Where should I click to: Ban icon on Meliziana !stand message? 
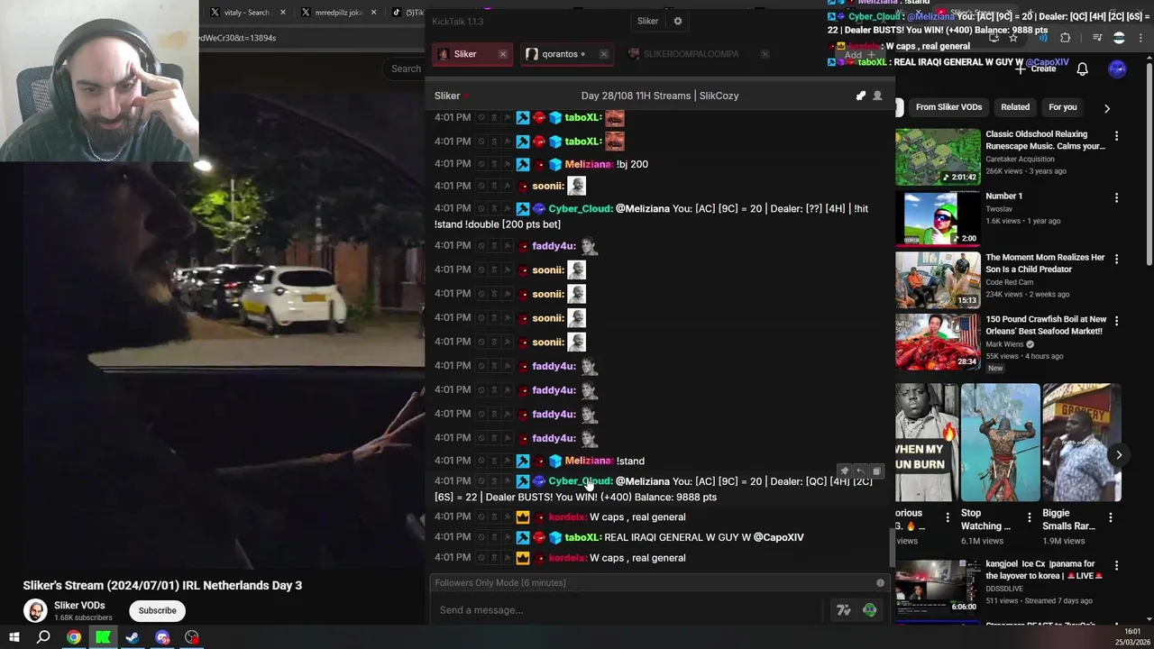(481, 461)
